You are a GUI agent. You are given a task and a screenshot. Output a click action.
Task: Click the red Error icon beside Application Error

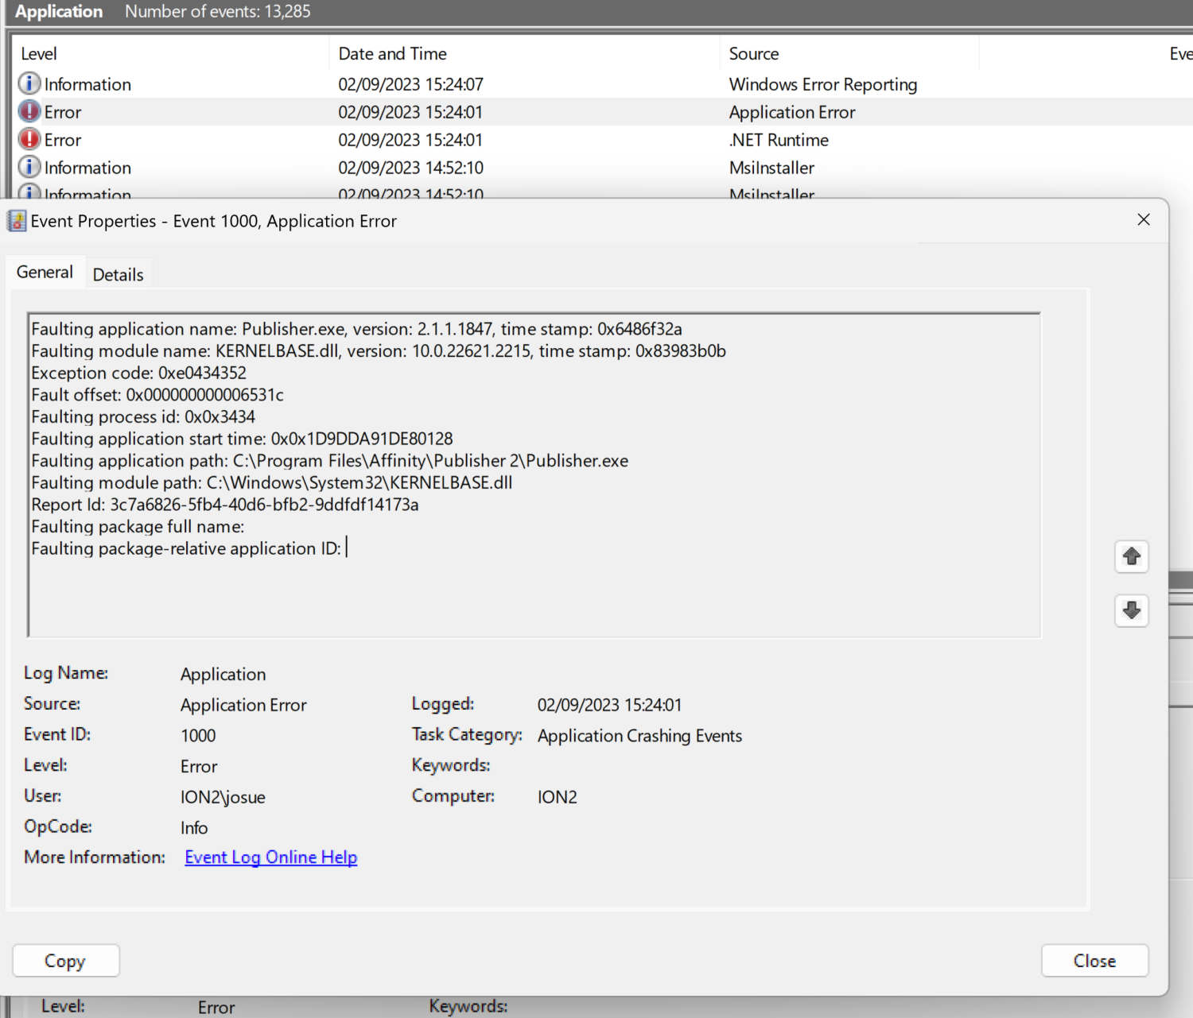29,111
